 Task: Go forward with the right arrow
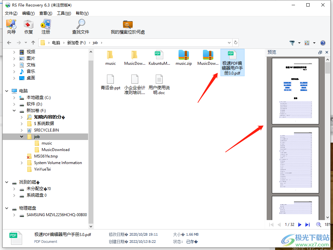point(19,43)
